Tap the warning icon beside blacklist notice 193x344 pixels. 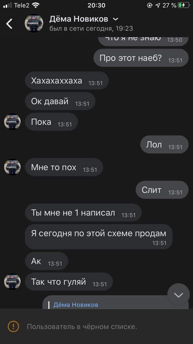pyautogui.click(x=13, y=327)
